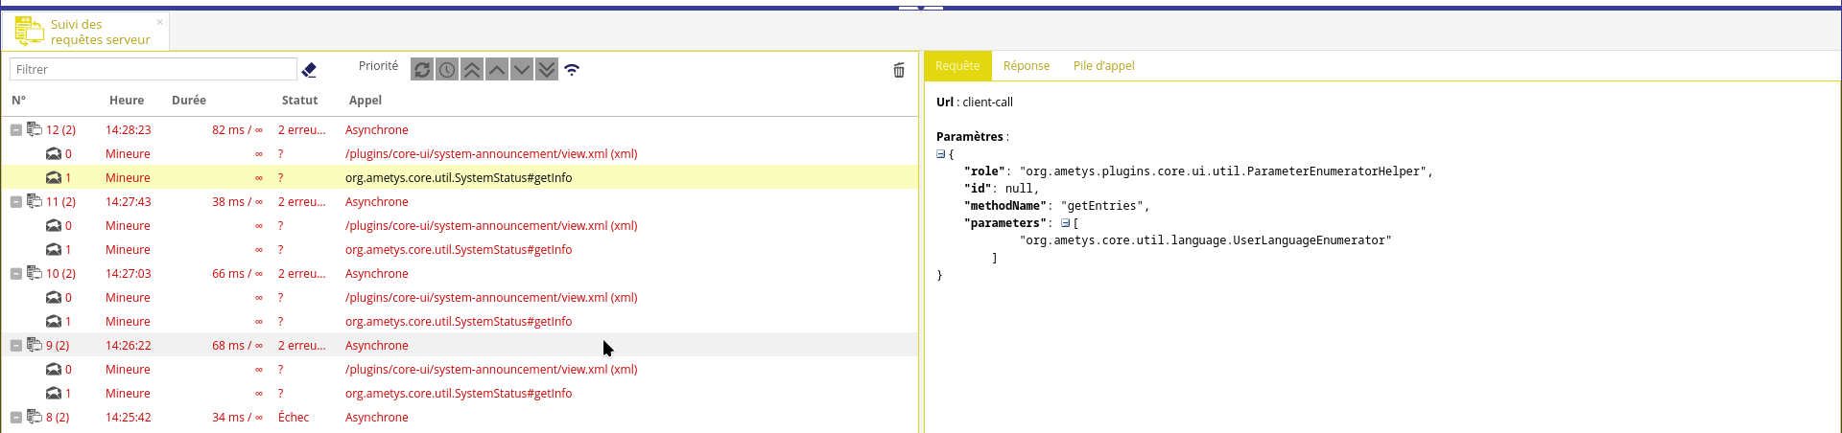Viewport: 1842px width, 433px height.
Task: Click inside the Filtrer text field
Action: [x=153, y=70]
